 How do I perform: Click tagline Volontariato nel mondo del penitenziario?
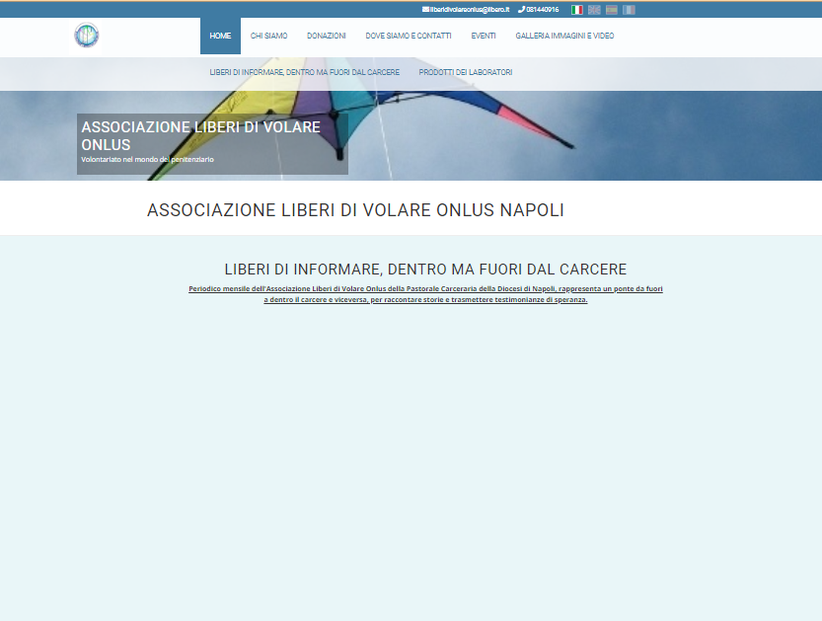[x=147, y=160]
